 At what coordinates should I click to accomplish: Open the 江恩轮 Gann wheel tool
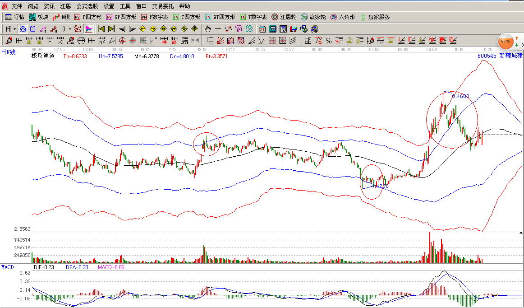coord(283,17)
